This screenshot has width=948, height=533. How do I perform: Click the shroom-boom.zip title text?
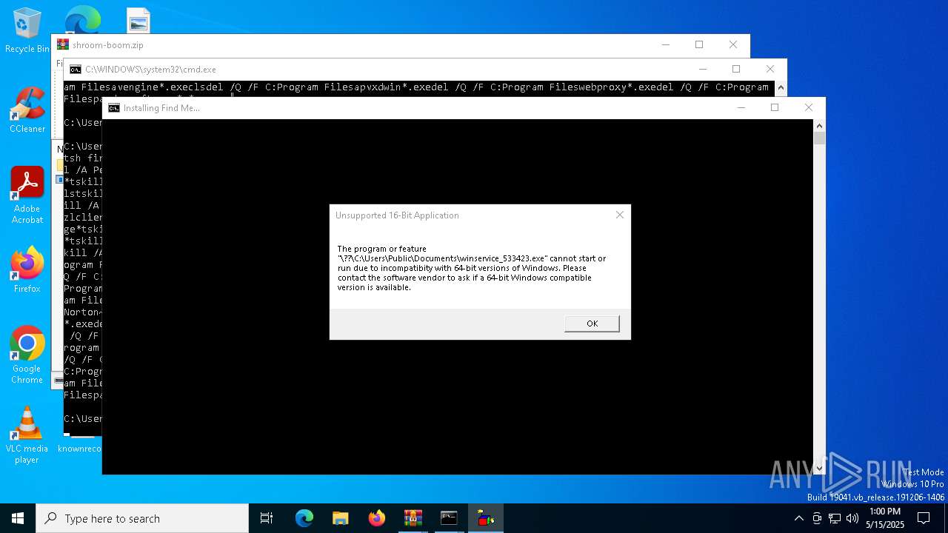pos(108,45)
